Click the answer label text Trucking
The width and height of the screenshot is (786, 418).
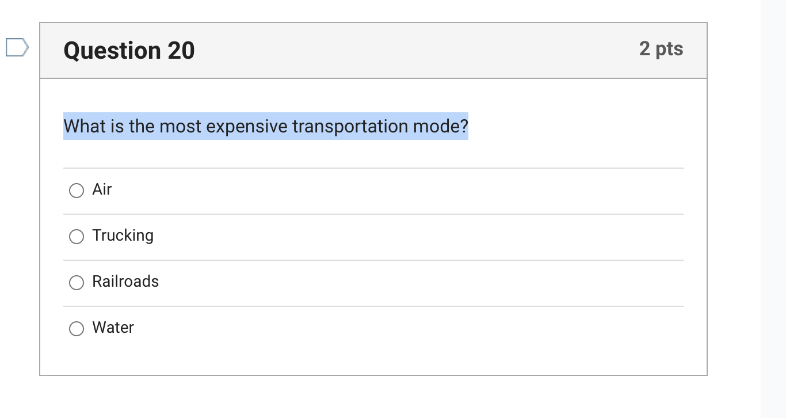click(x=123, y=235)
